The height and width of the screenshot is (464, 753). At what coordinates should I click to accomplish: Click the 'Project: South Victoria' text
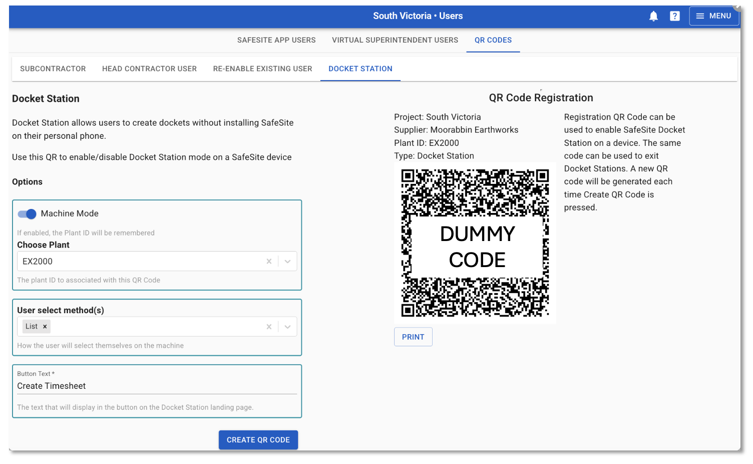[x=438, y=117]
